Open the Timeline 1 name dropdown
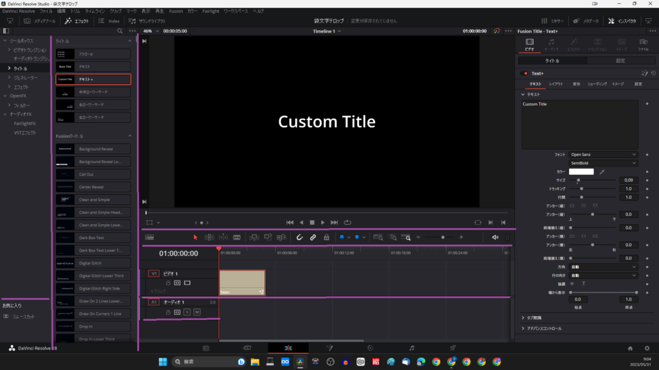The height and width of the screenshot is (370, 659). pos(326,31)
